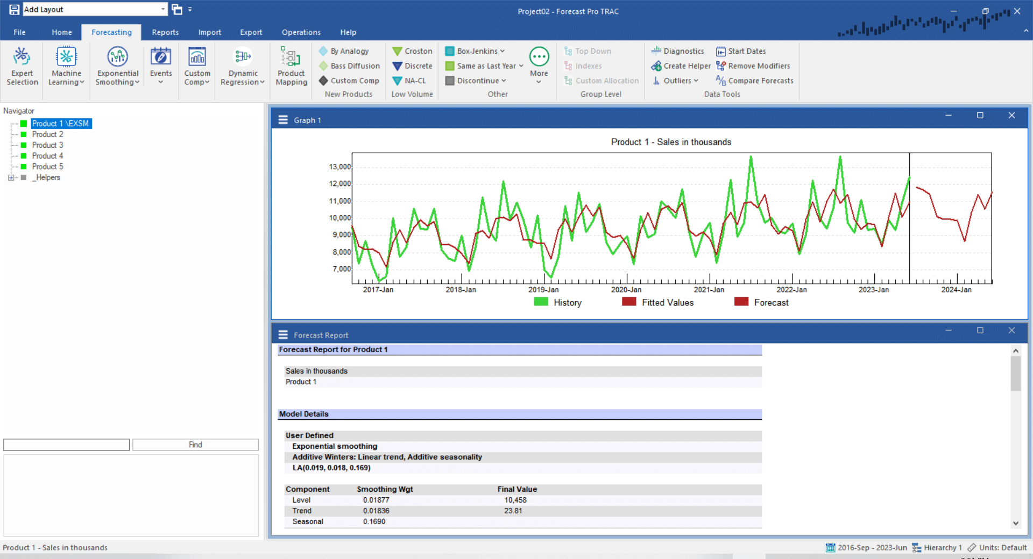
Task: Open the File menu
Action: (x=19, y=32)
